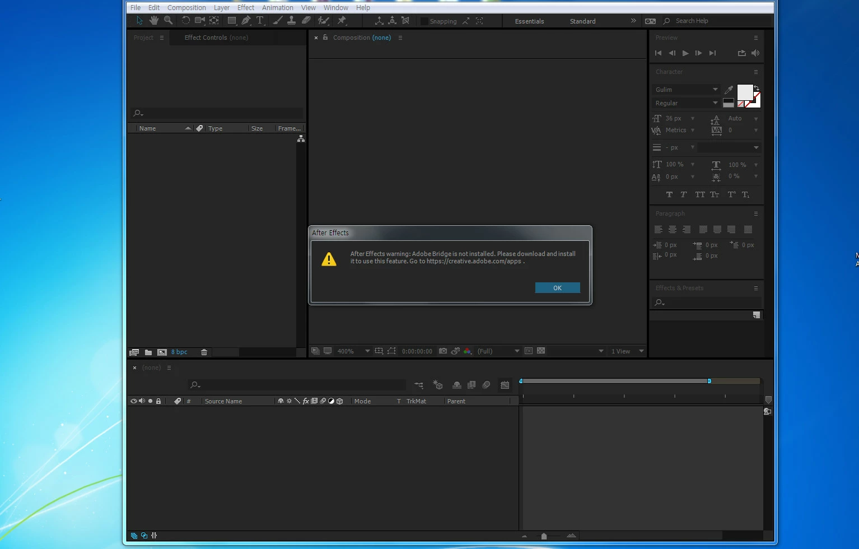The image size is (859, 549).
Task: Move the timeline zoom slider handle
Action: pyautogui.click(x=544, y=536)
